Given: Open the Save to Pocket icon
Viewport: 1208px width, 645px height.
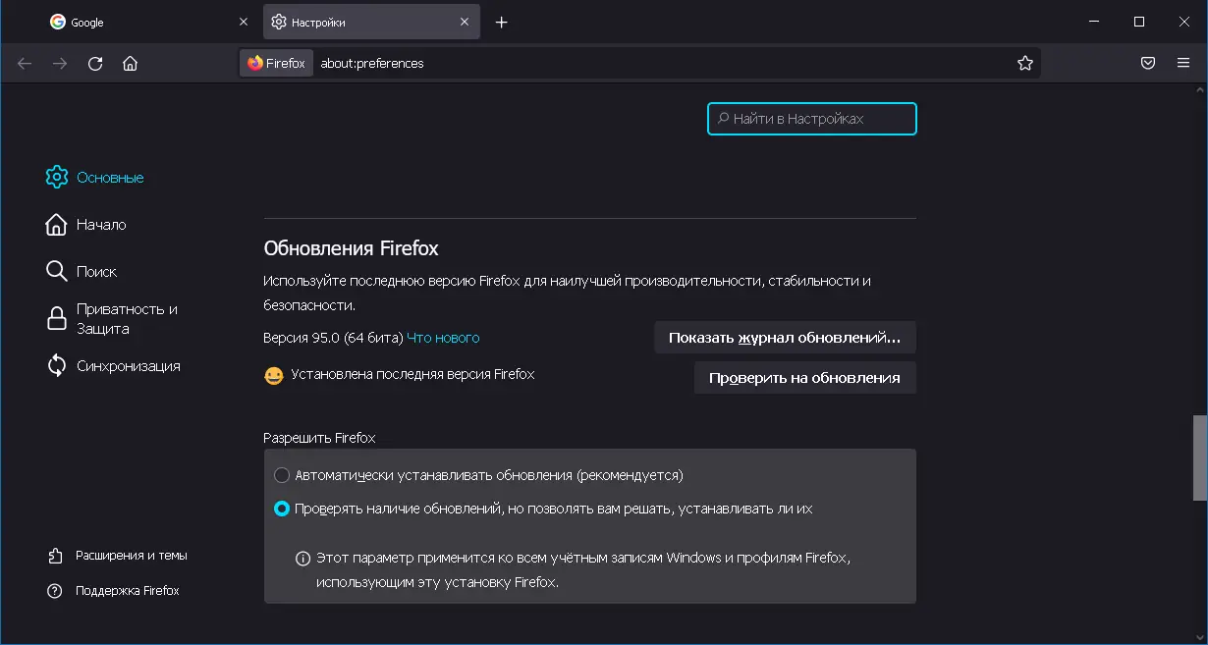Looking at the screenshot, I should coord(1147,64).
